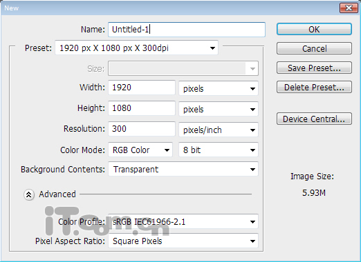The image size is (361, 262).
Task: Open Device Central
Action: pos(314,119)
